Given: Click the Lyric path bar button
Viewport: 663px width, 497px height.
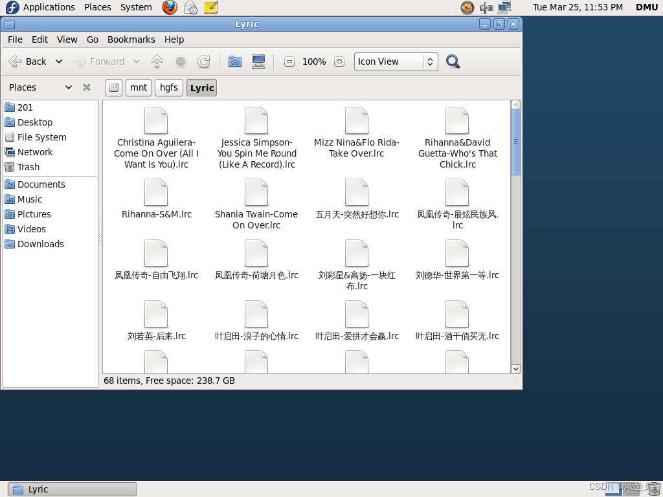Looking at the screenshot, I should coord(202,87).
